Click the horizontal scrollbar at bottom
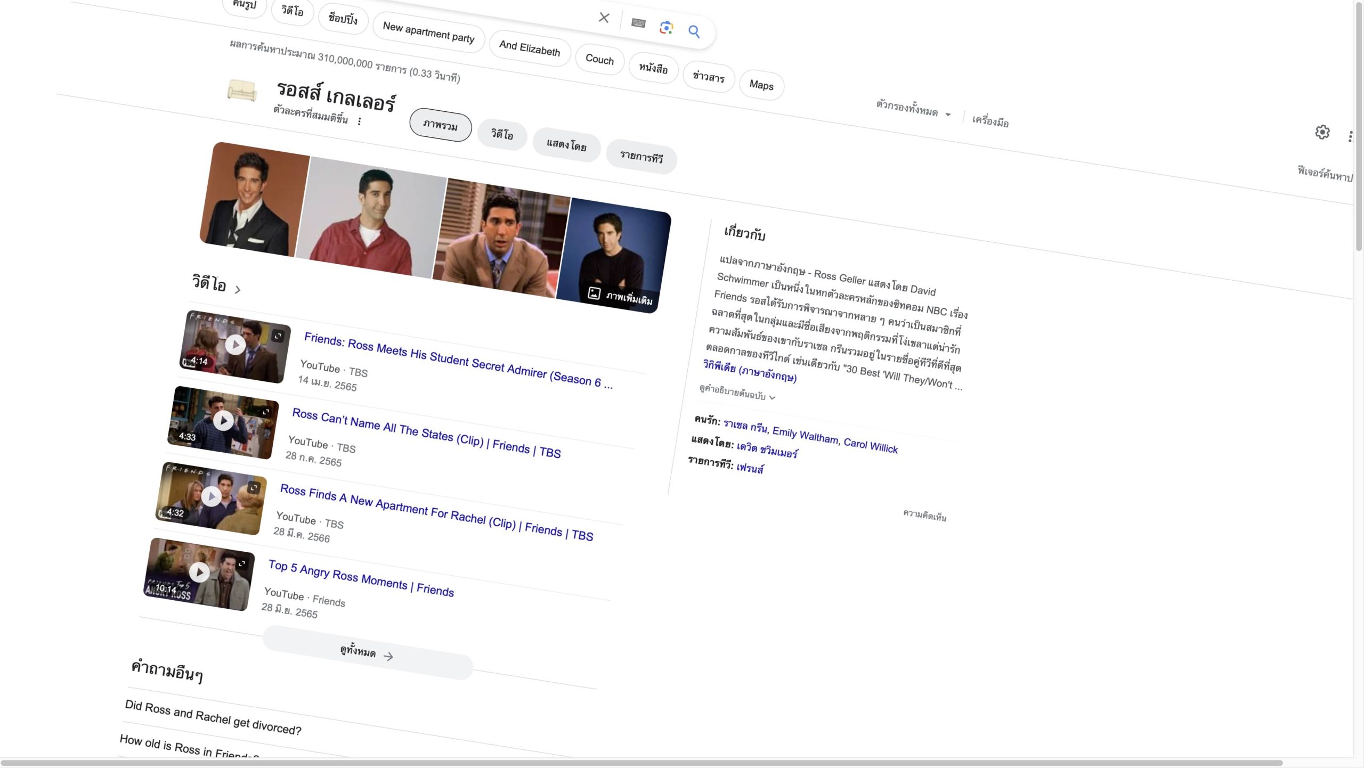The height and width of the screenshot is (768, 1364). pyautogui.click(x=639, y=763)
